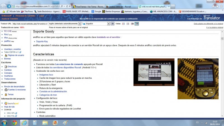Click the network signal tray icon
Screen dimensions: 224x126
point(206,123)
